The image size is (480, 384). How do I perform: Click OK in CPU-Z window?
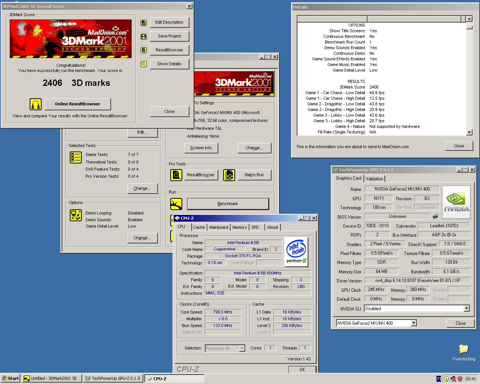coord(302,370)
